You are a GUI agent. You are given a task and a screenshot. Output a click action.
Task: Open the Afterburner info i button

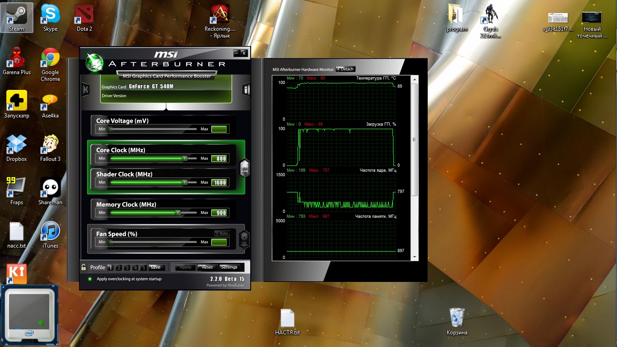[x=246, y=89]
